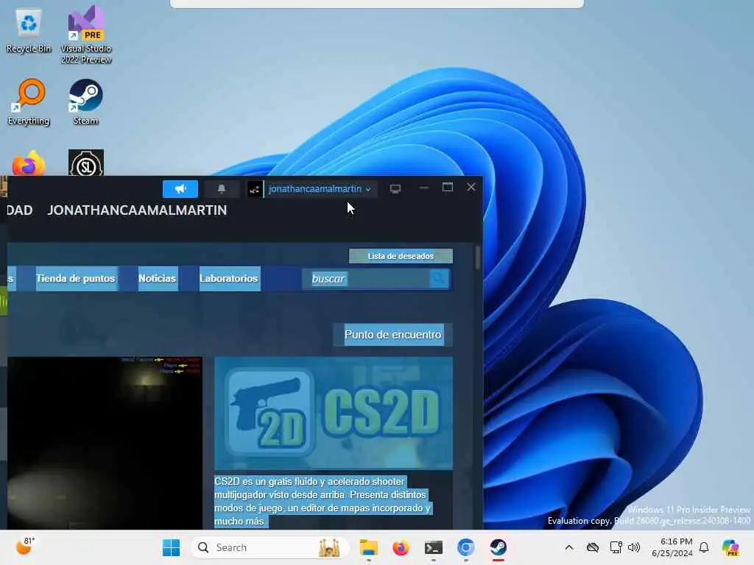The image size is (754, 565).
Task: Click the Steam taskbar icon
Action: coord(498,547)
